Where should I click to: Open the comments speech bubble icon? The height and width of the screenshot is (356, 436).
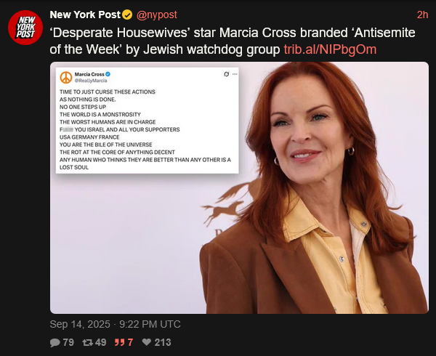click(x=55, y=342)
